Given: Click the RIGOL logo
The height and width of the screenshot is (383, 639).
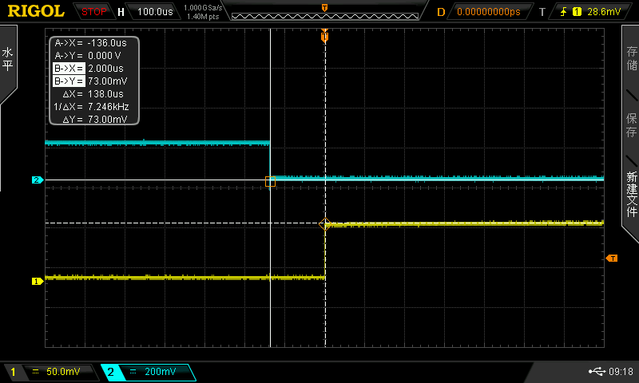Looking at the screenshot, I should coord(36,11).
